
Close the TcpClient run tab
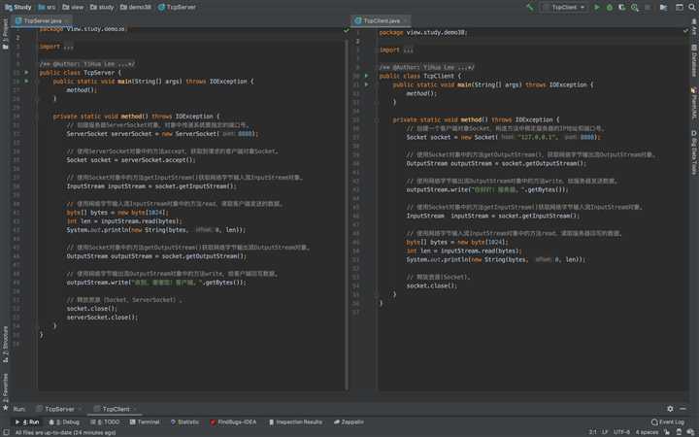(135, 409)
